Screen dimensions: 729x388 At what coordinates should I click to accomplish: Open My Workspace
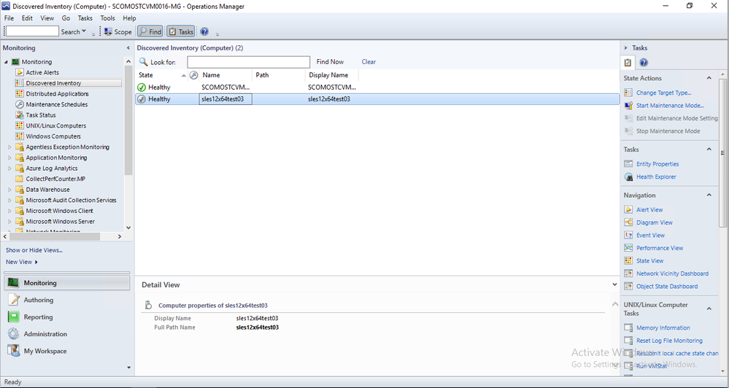[x=67, y=352]
